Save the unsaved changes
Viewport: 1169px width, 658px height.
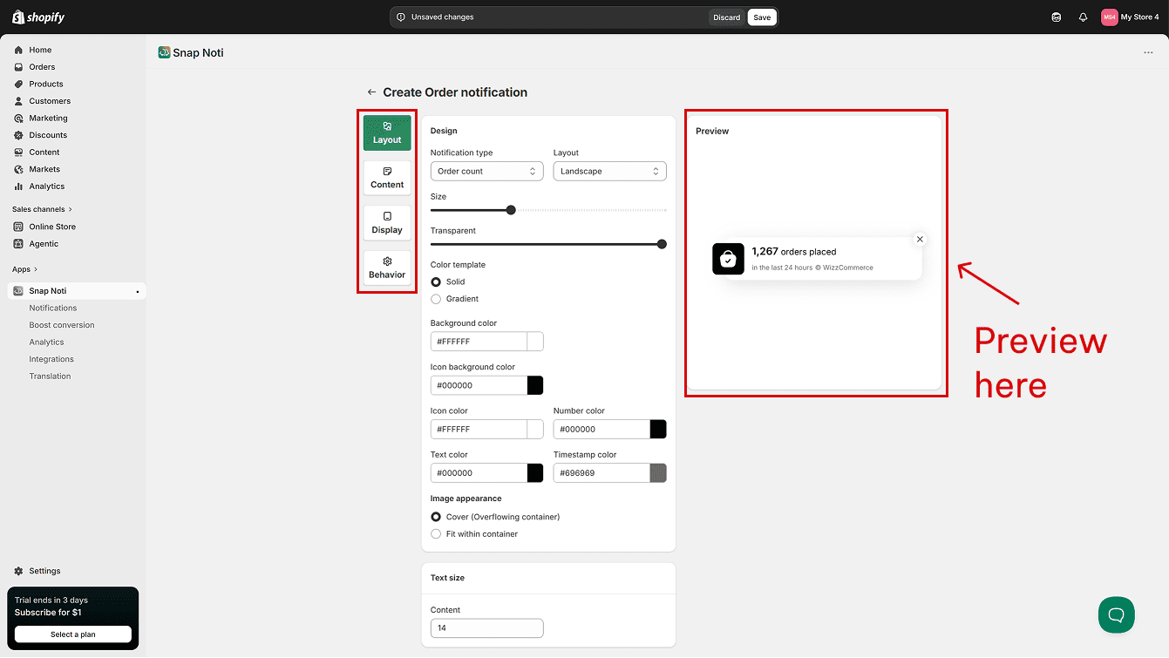pyautogui.click(x=762, y=17)
